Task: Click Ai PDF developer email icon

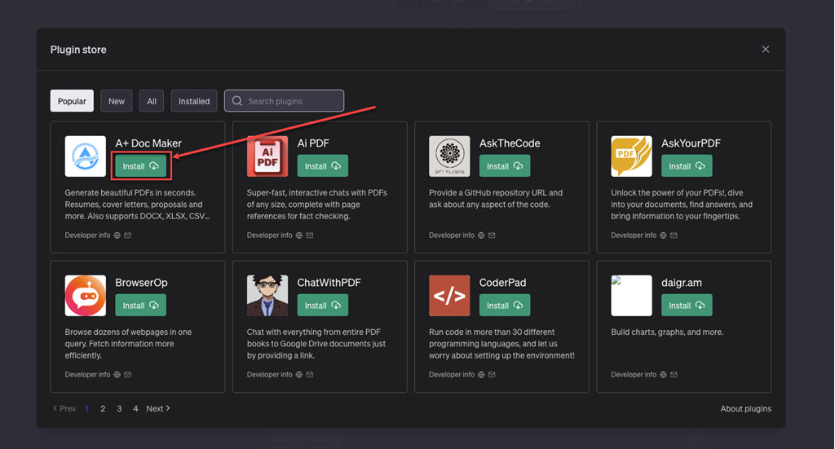Action: (310, 236)
